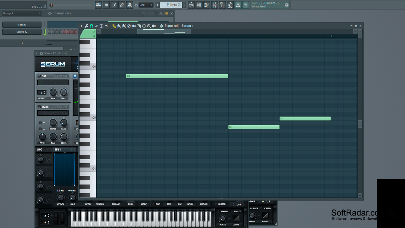Click the NOISE DIRECT OUT button
Screen dimensions: 405x228
[61, 107]
